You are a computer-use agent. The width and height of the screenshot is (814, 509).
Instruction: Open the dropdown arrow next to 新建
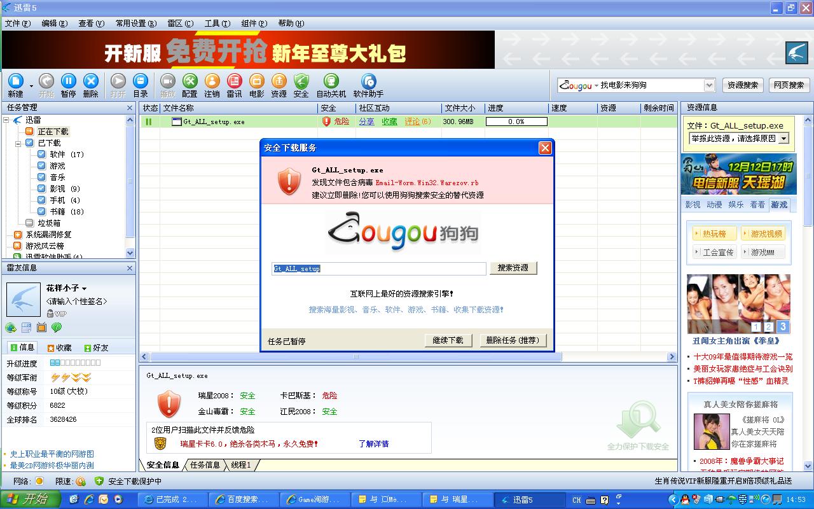[31, 85]
